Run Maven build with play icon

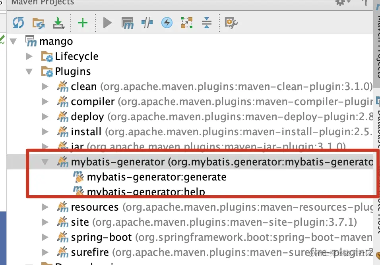point(107,23)
